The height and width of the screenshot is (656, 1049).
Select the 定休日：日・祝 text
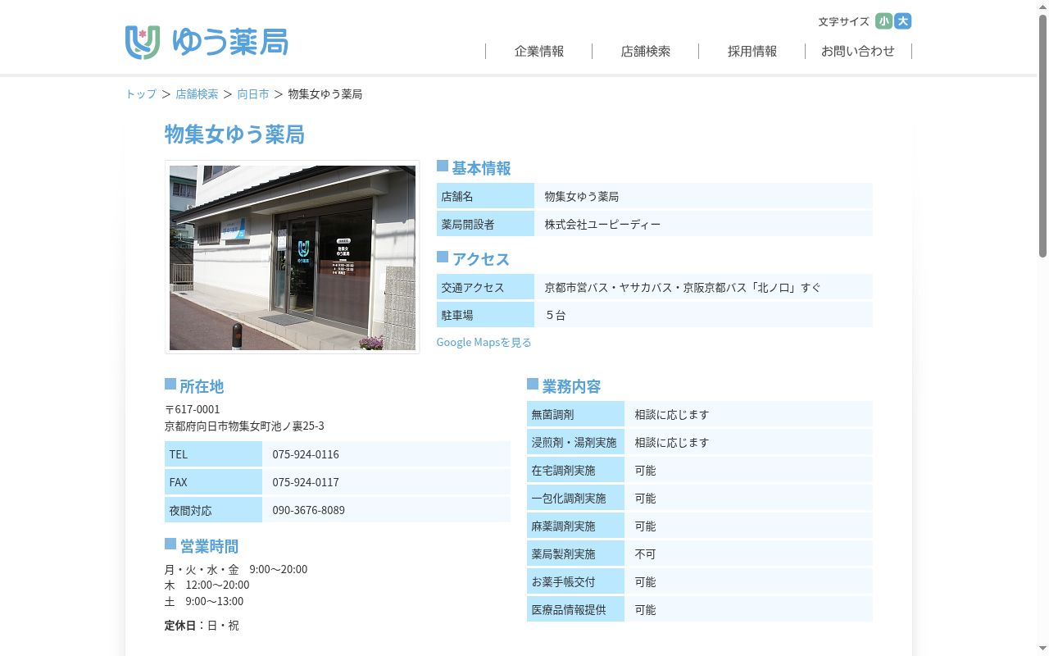(x=202, y=626)
